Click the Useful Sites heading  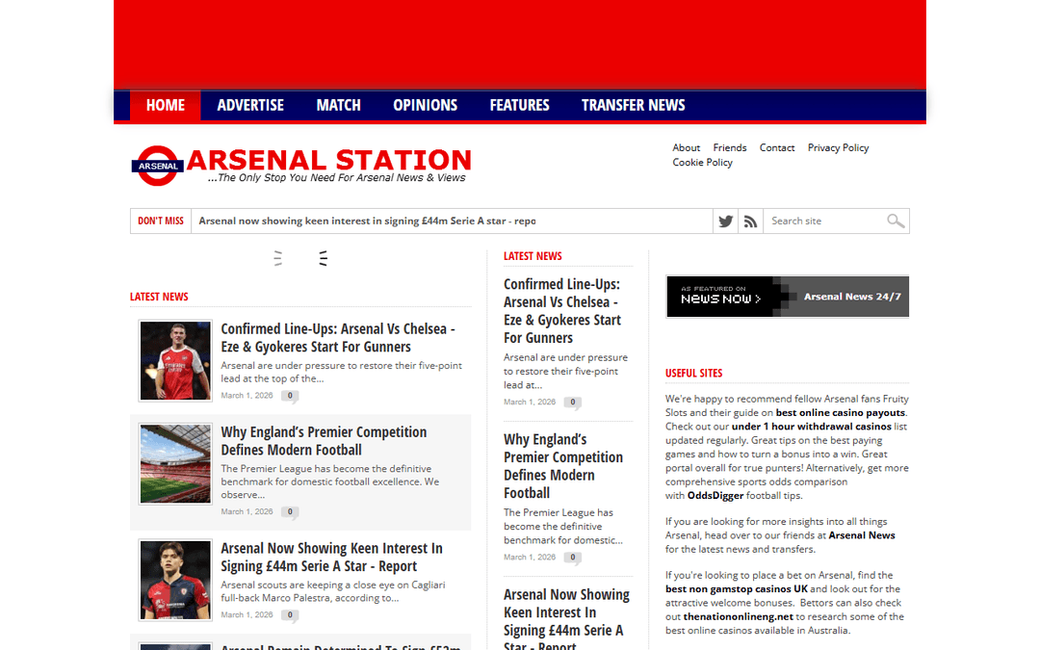click(693, 374)
